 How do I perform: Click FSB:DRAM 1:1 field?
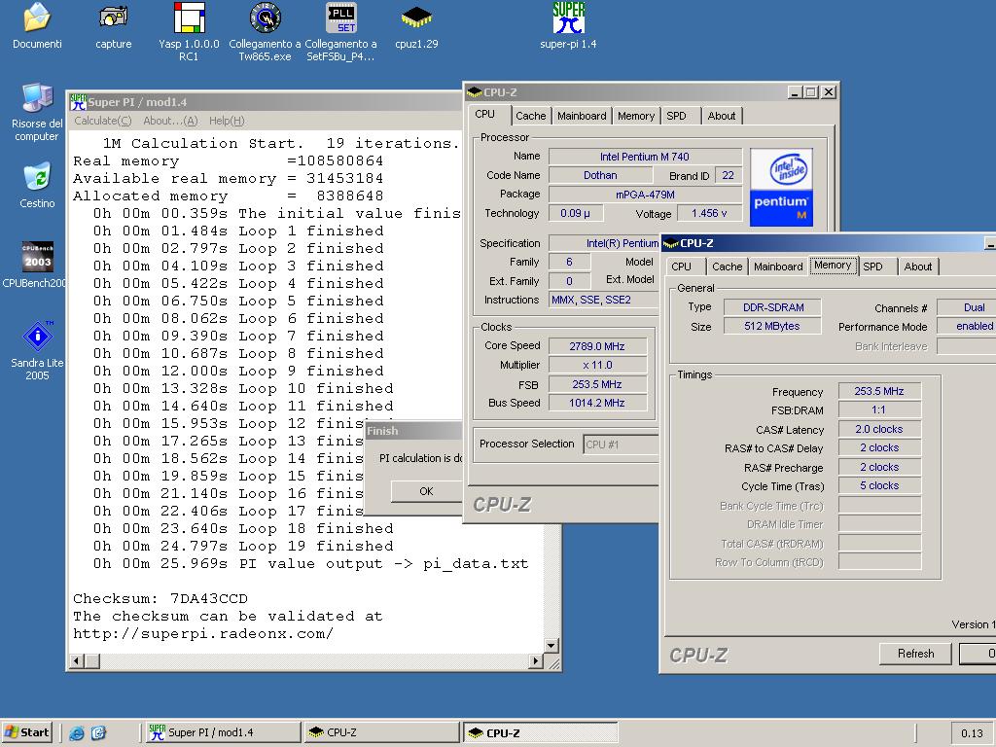click(879, 410)
